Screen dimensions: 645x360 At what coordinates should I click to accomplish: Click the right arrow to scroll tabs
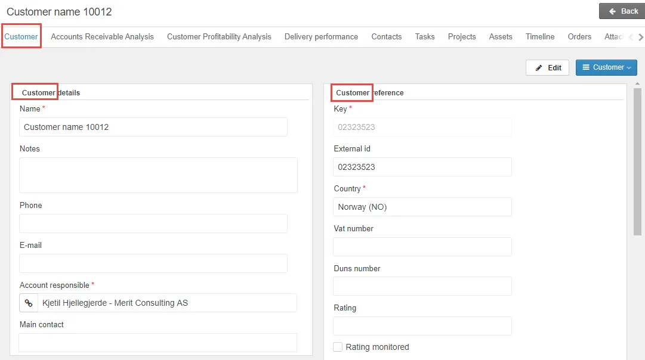pos(641,37)
